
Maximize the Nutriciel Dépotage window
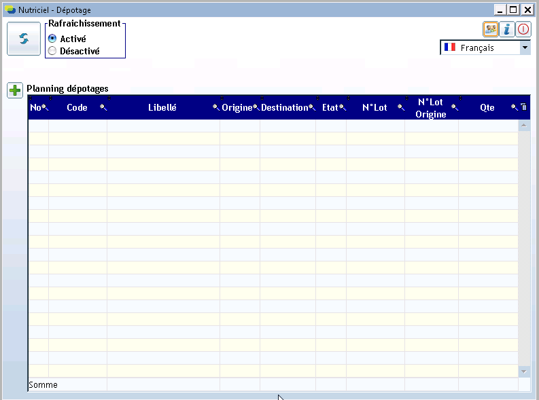click(513, 10)
